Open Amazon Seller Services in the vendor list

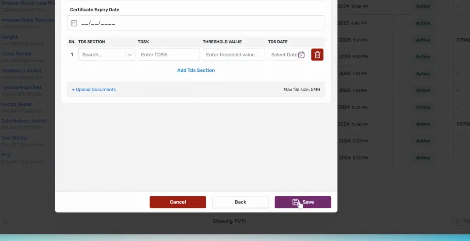pyautogui.click(x=28, y=20)
